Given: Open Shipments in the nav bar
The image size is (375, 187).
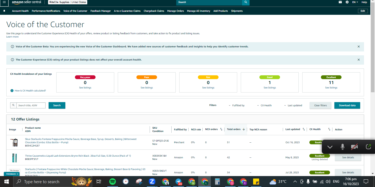Looking at the screenshot, I should (237, 11).
